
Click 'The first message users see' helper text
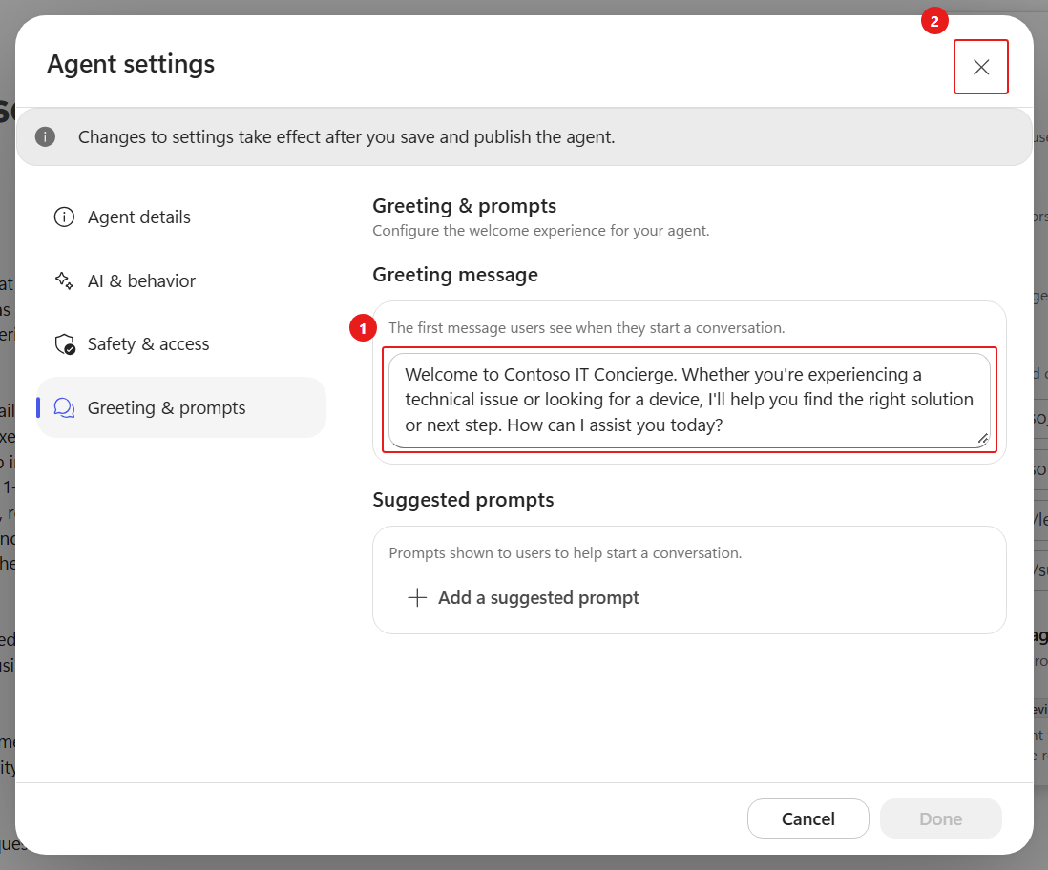587,328
